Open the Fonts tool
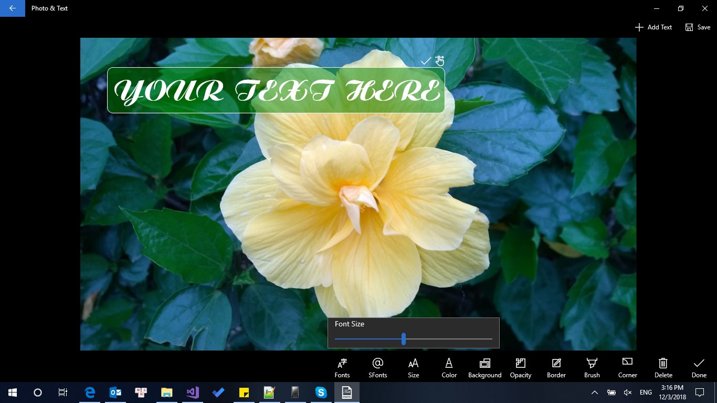The image size is (717, 403). click(x=342, y=368)
